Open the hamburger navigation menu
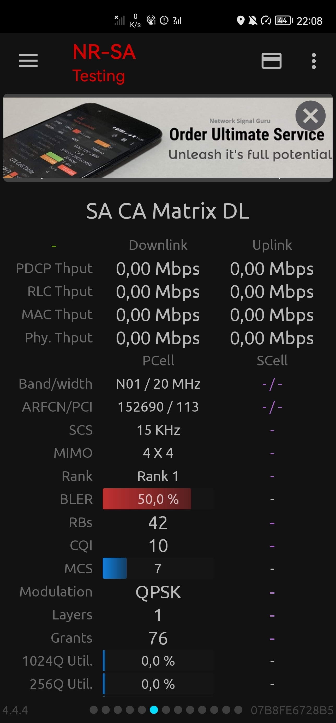336x723 pixels. pyautogui.click(x=28, y=61)
